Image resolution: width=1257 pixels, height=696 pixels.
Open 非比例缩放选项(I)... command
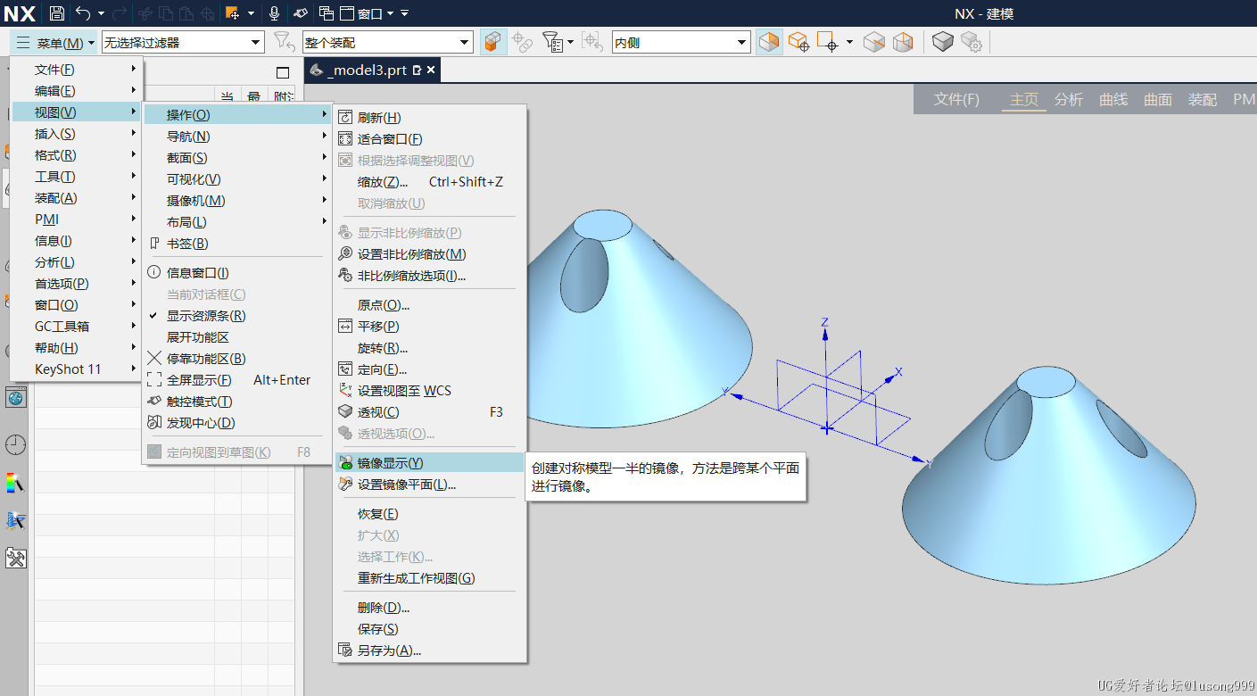coord(430,276)
